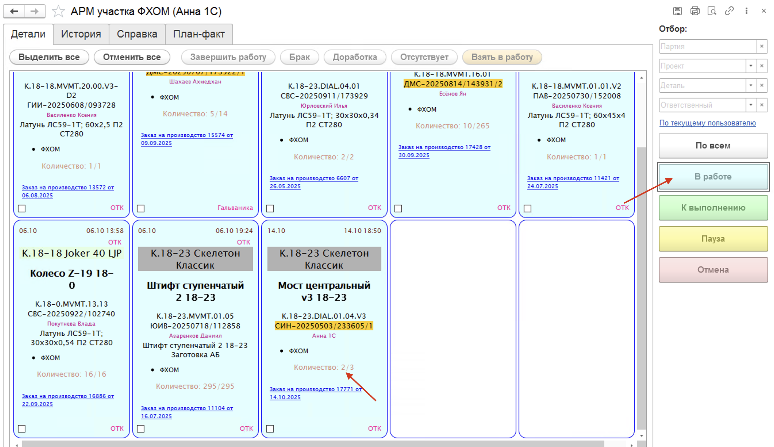Switch to the История tab

[x=81, y=34]
